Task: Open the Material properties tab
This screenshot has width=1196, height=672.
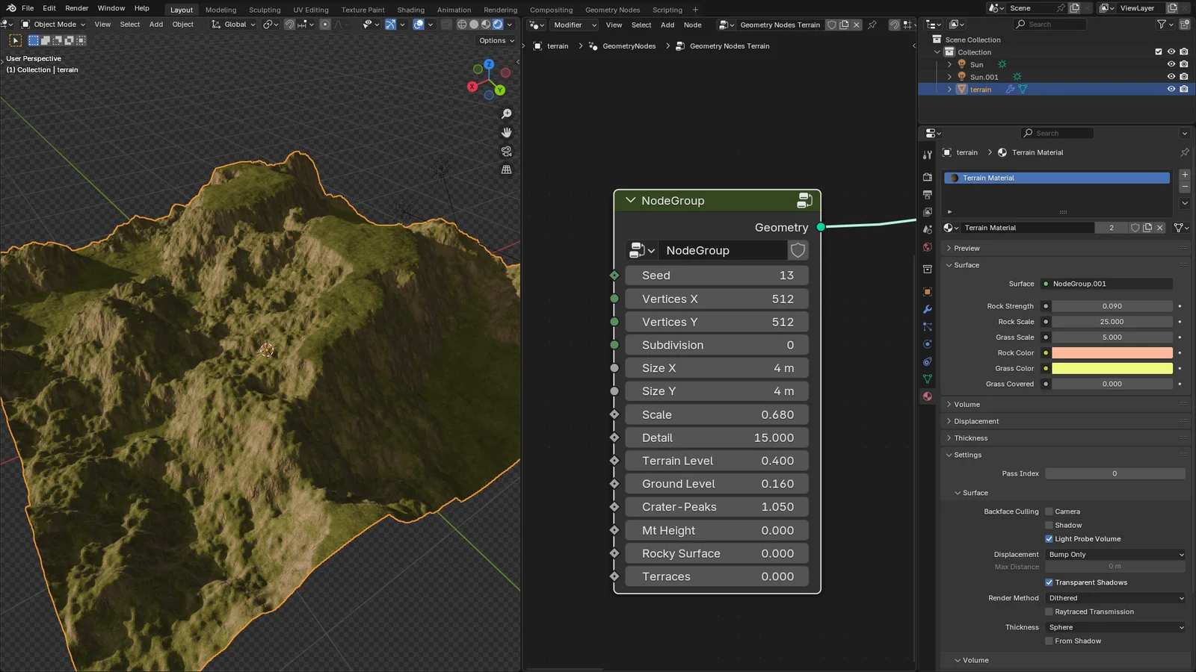Action: click(x=927, y=396)
